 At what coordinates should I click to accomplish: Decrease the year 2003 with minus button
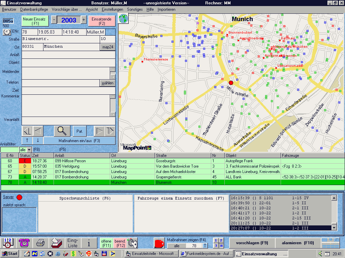(54, 20)
